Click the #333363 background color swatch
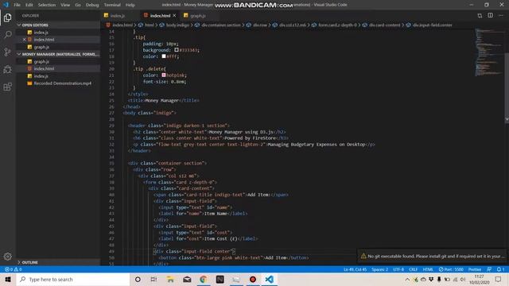Screen dimensions: 509x286 click(177, 50)
